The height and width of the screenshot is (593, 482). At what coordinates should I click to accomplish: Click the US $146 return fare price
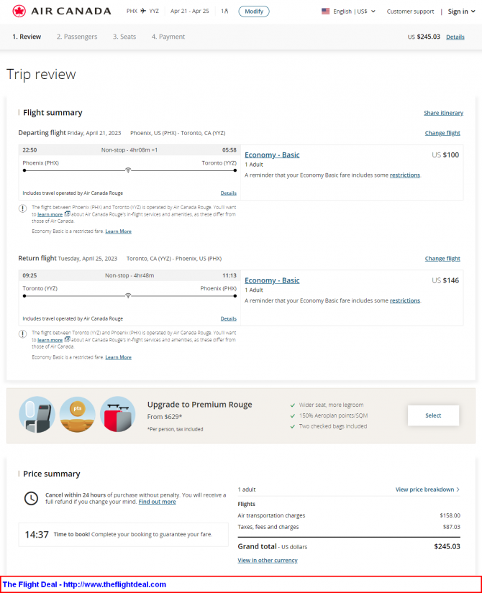(x=445, y=280)
